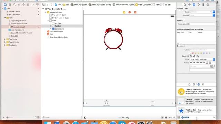Open AppDelegate.swift in navigator

(x=18, y=21)
